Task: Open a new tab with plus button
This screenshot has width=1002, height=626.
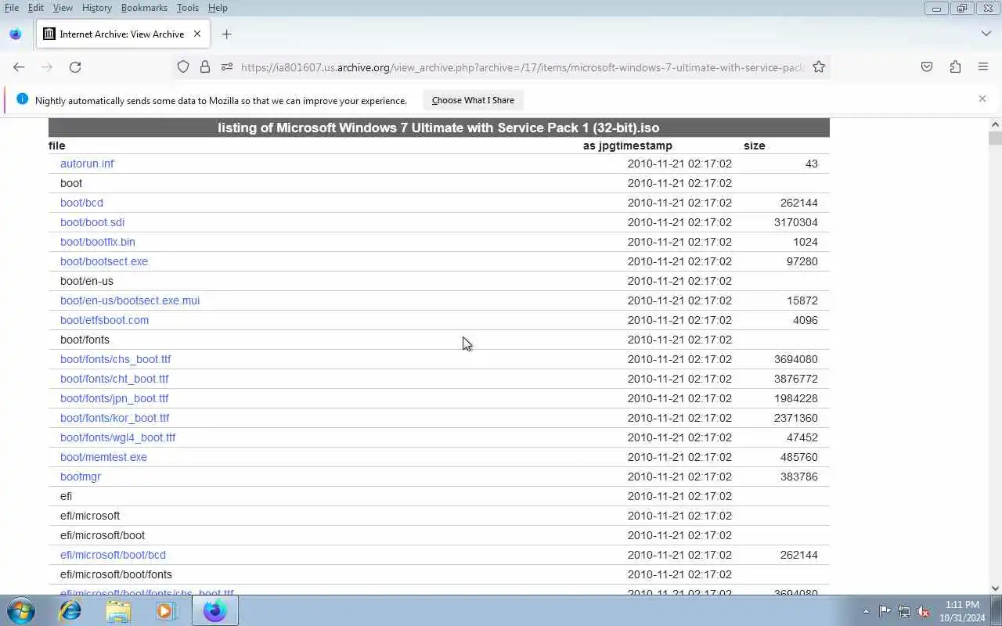Action: click(x=226, y=34)
